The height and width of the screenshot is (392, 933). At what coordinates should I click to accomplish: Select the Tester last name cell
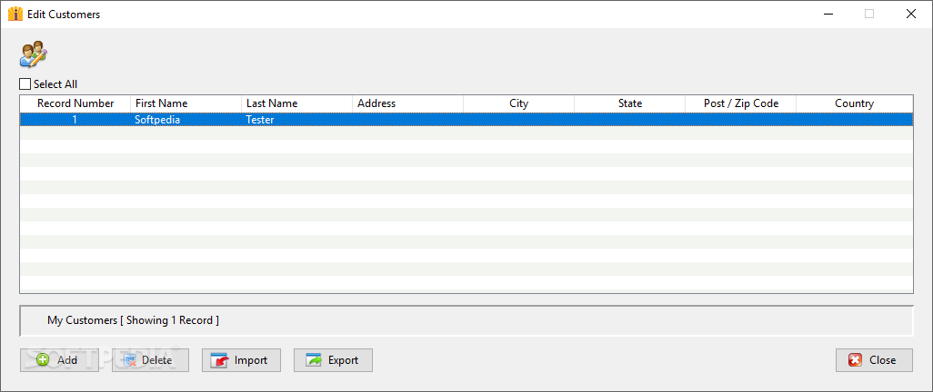[297, 120]
